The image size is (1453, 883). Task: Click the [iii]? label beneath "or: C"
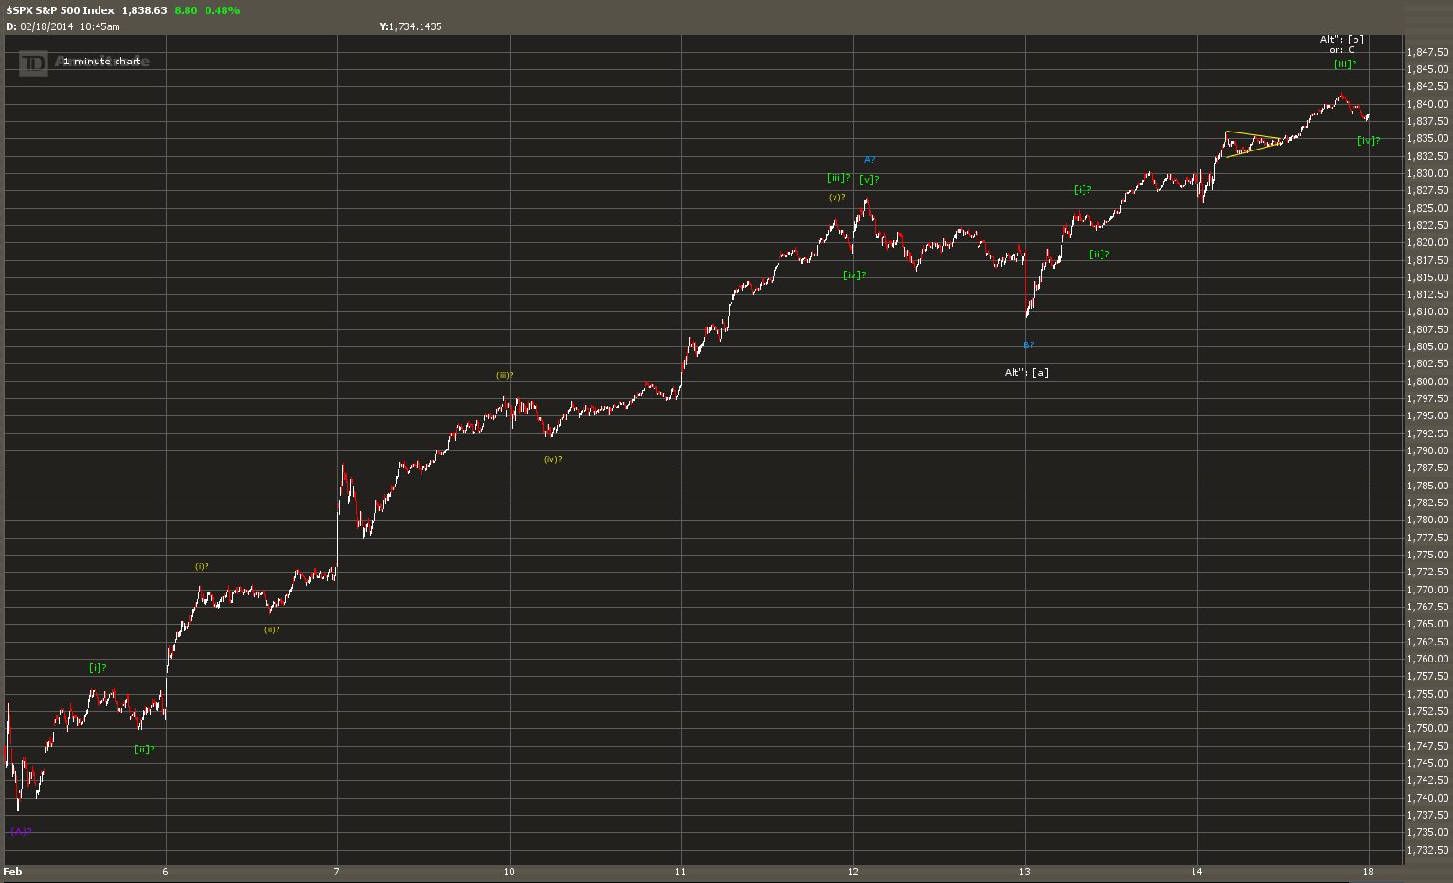pos(1345,64)
